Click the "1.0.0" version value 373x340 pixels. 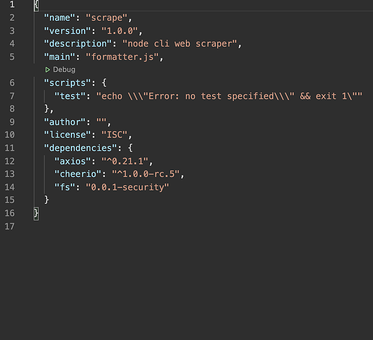pos(120,31)
